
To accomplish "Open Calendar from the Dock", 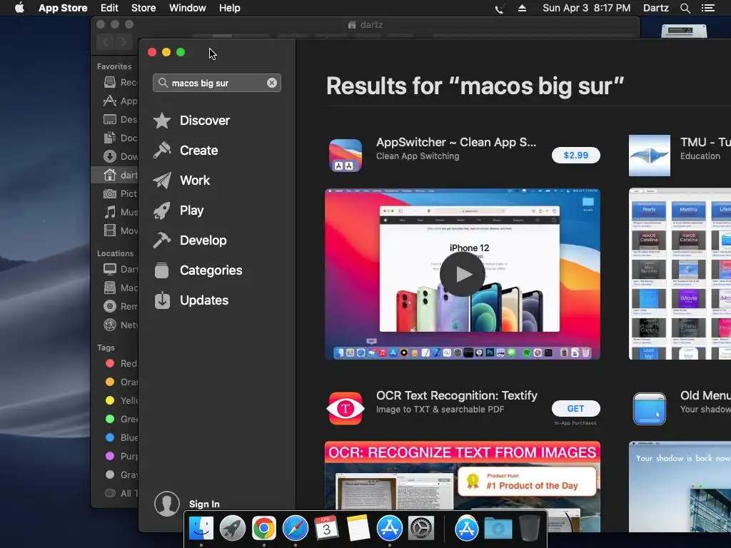I will tap(326, 528).
